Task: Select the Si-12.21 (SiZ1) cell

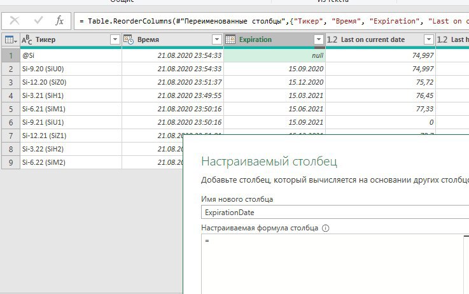Action: pos(71,136)
